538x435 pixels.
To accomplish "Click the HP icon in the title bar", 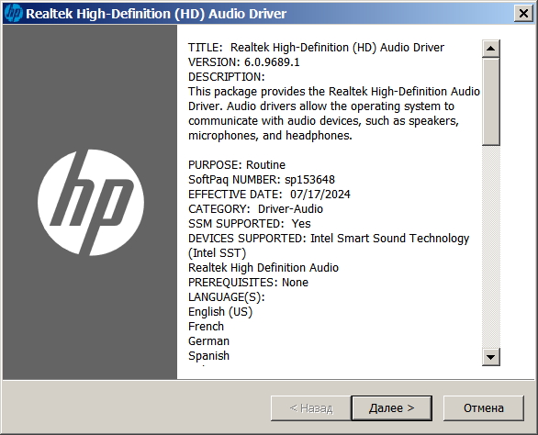I will (x=14, y=14).
